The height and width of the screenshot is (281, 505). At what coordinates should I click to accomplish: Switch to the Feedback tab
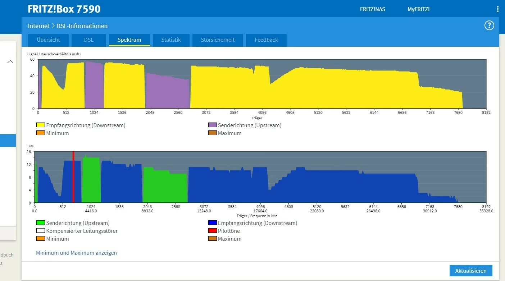pos(266,40)
